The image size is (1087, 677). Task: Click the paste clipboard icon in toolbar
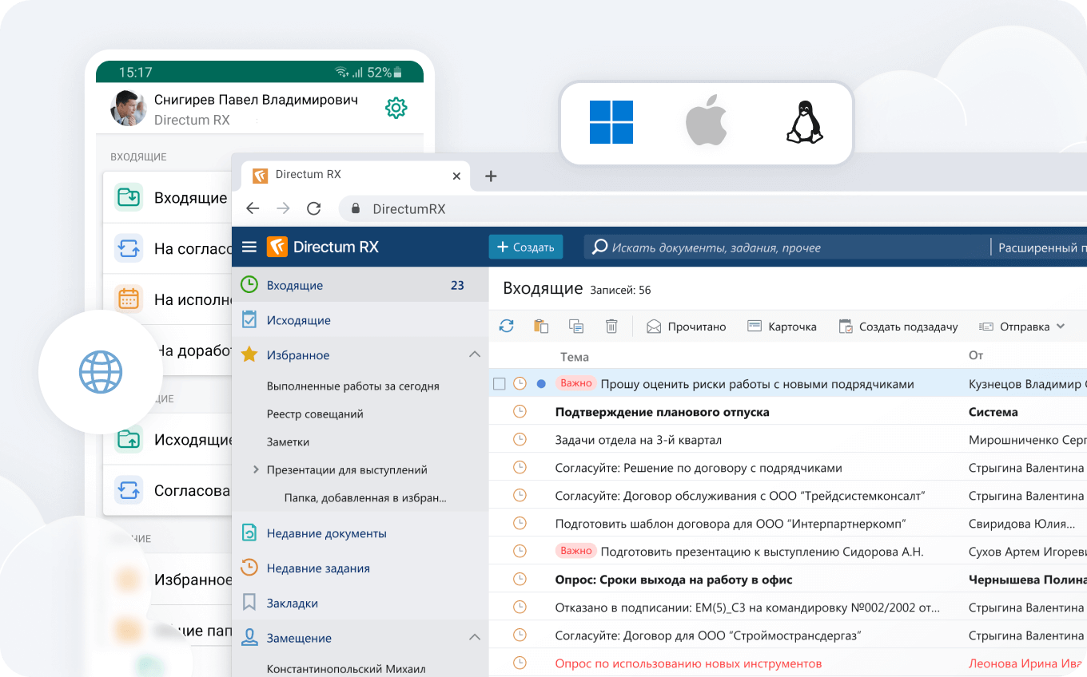click(541, 326)
